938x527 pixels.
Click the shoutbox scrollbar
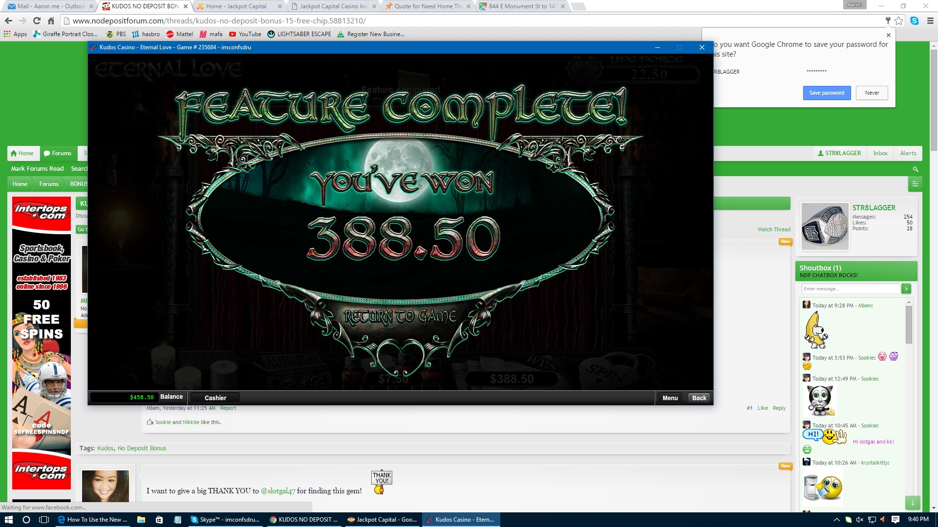tap(909, 324)
